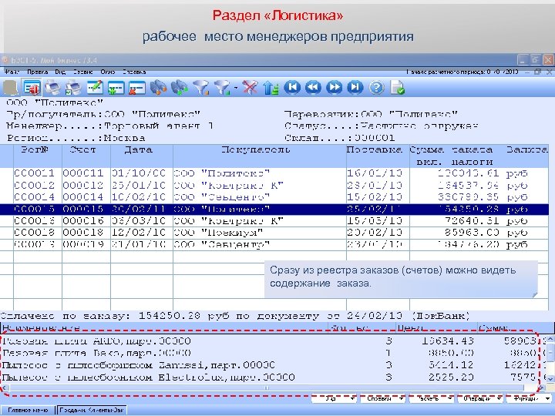Open the Справка menu
Viewport: 555px width, 416px height.
coord(134,72)
